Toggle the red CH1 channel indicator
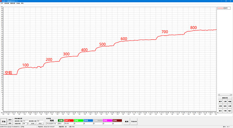 tap(69, 120)
